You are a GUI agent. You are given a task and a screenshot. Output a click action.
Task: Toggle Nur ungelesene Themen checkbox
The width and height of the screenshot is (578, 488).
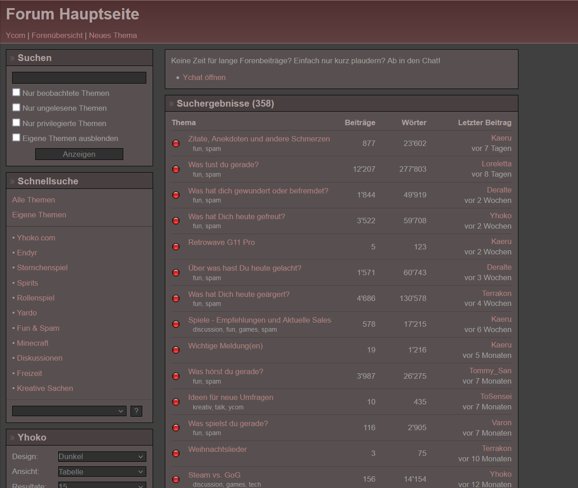[16, 108]
